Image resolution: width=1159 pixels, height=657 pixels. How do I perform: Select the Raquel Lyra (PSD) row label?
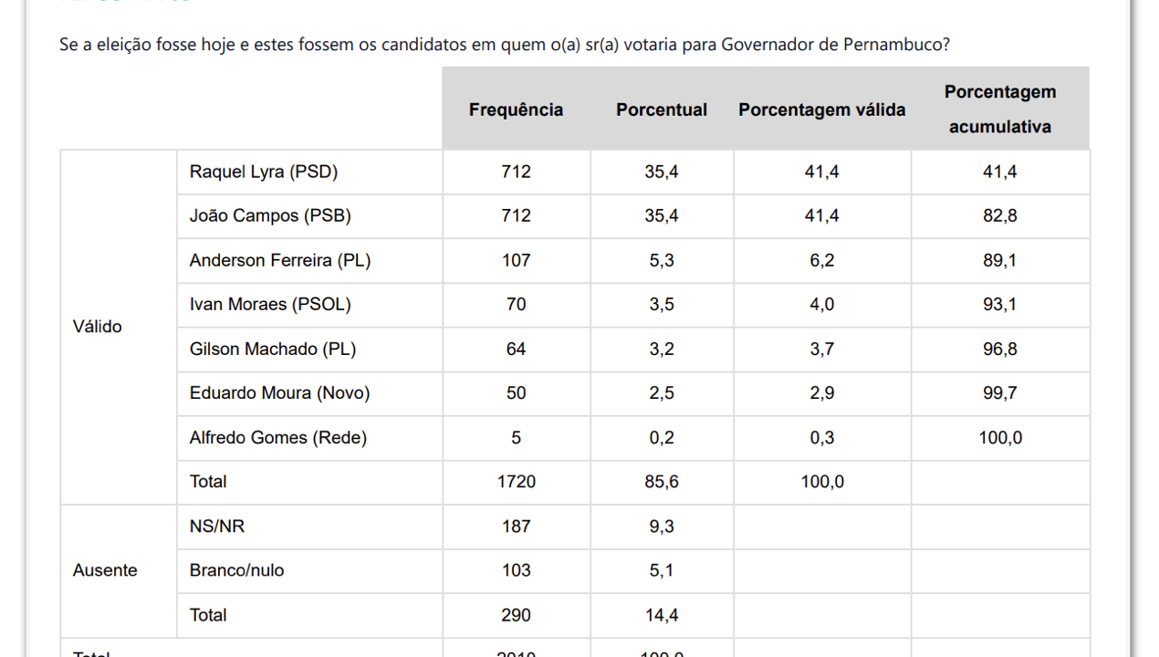[263, 172]
